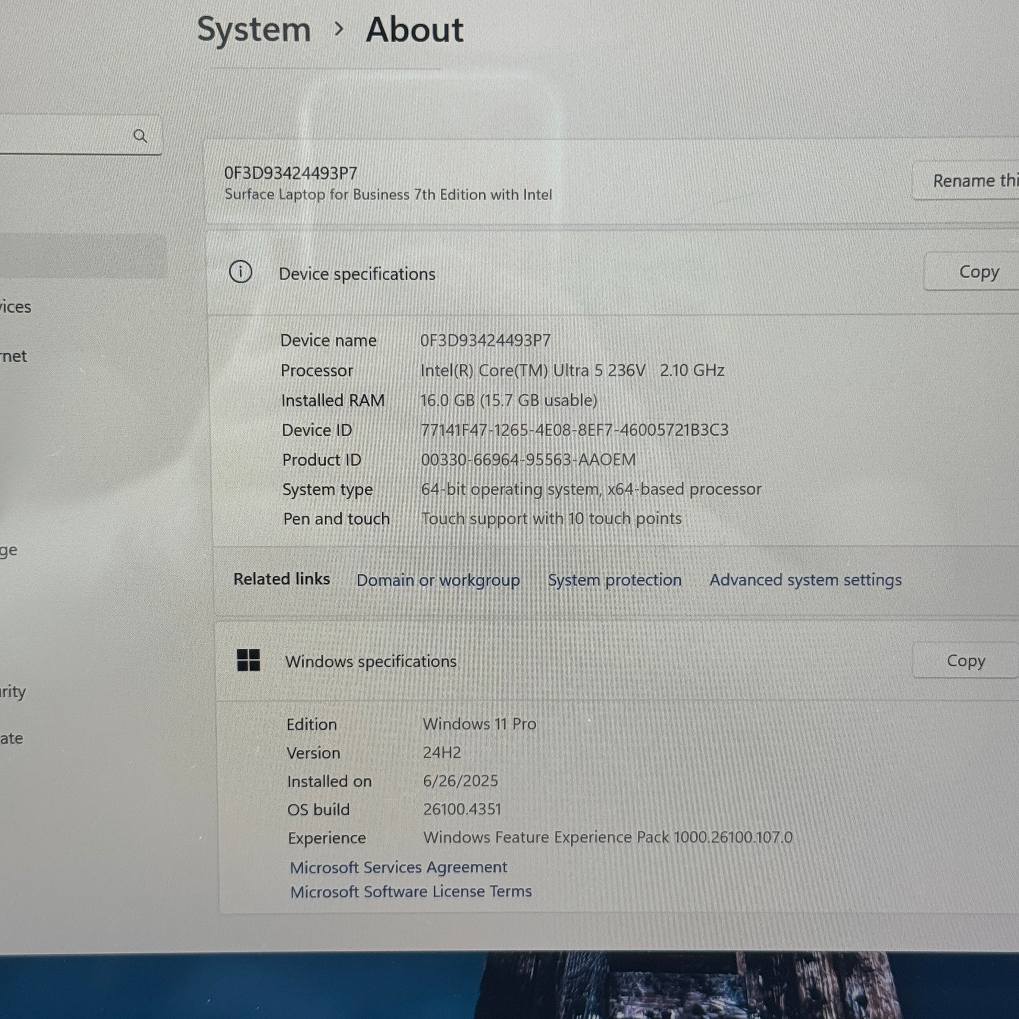Open System protection link

(614, 580)
